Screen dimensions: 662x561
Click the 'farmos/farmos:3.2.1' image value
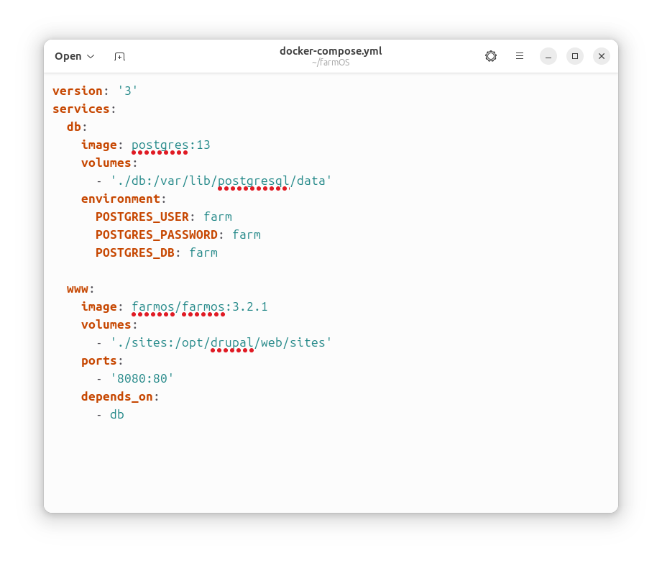pos(199,306)
